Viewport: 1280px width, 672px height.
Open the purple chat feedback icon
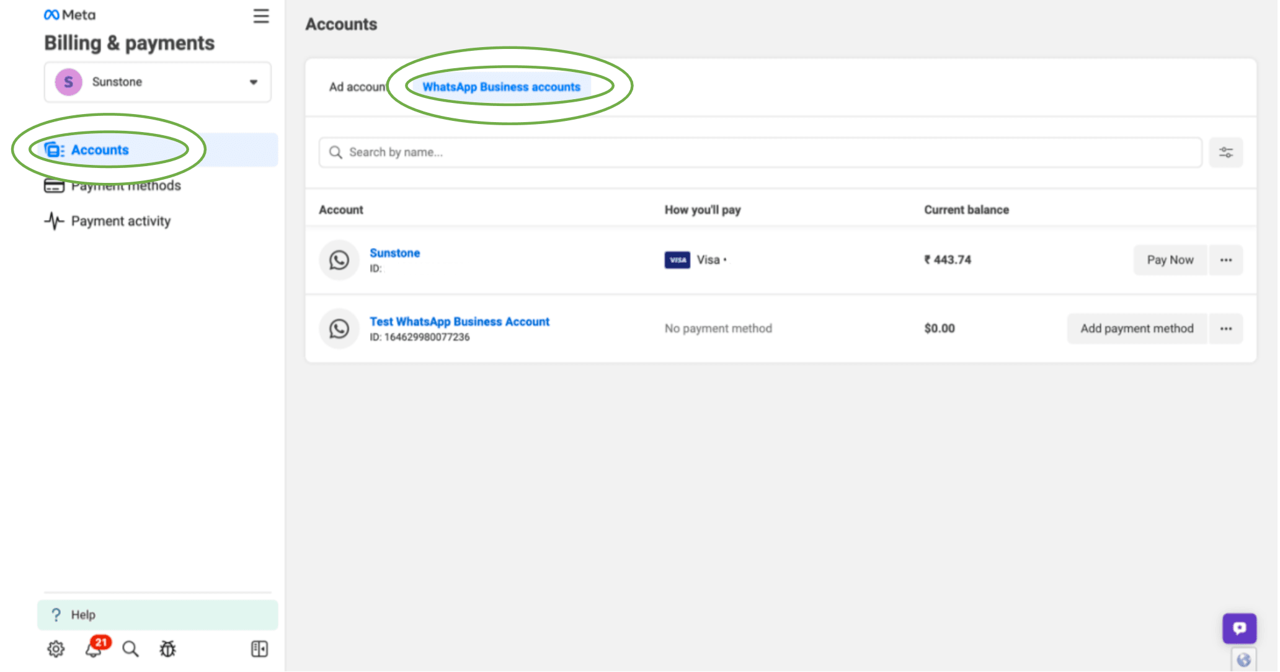coord(1239,629)
